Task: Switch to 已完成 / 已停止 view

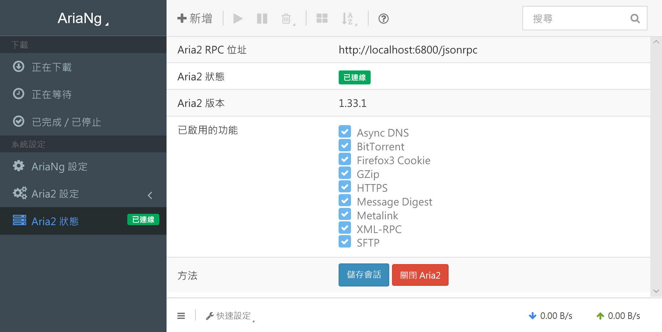Action: point(66,122)
